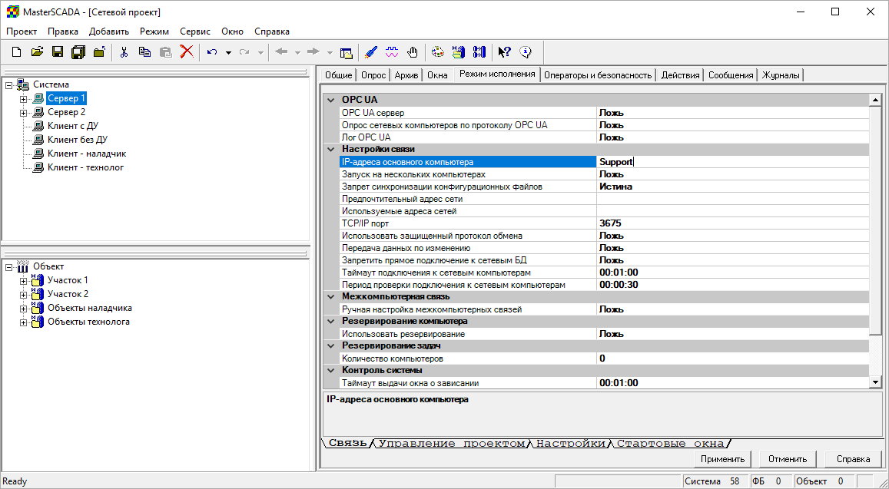Viewport: 889px width, 489px height.
Task: Activate the context help pointer icon
Action: click(x=504, y=52)
